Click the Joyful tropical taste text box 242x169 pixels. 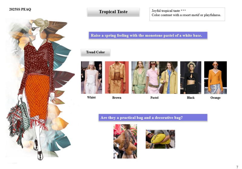[187, 14]
